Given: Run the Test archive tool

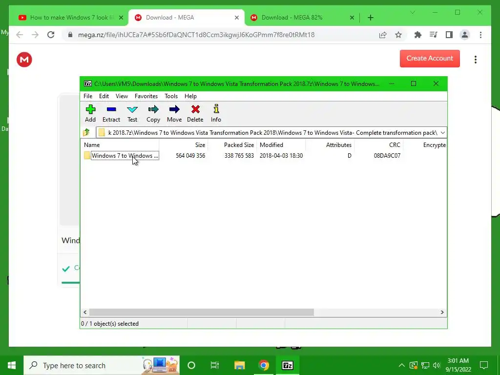Looking at the screenshot, I should coord(132,113).
